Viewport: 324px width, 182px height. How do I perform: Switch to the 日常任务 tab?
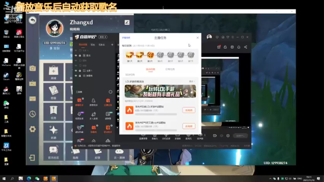click(170, 69)
